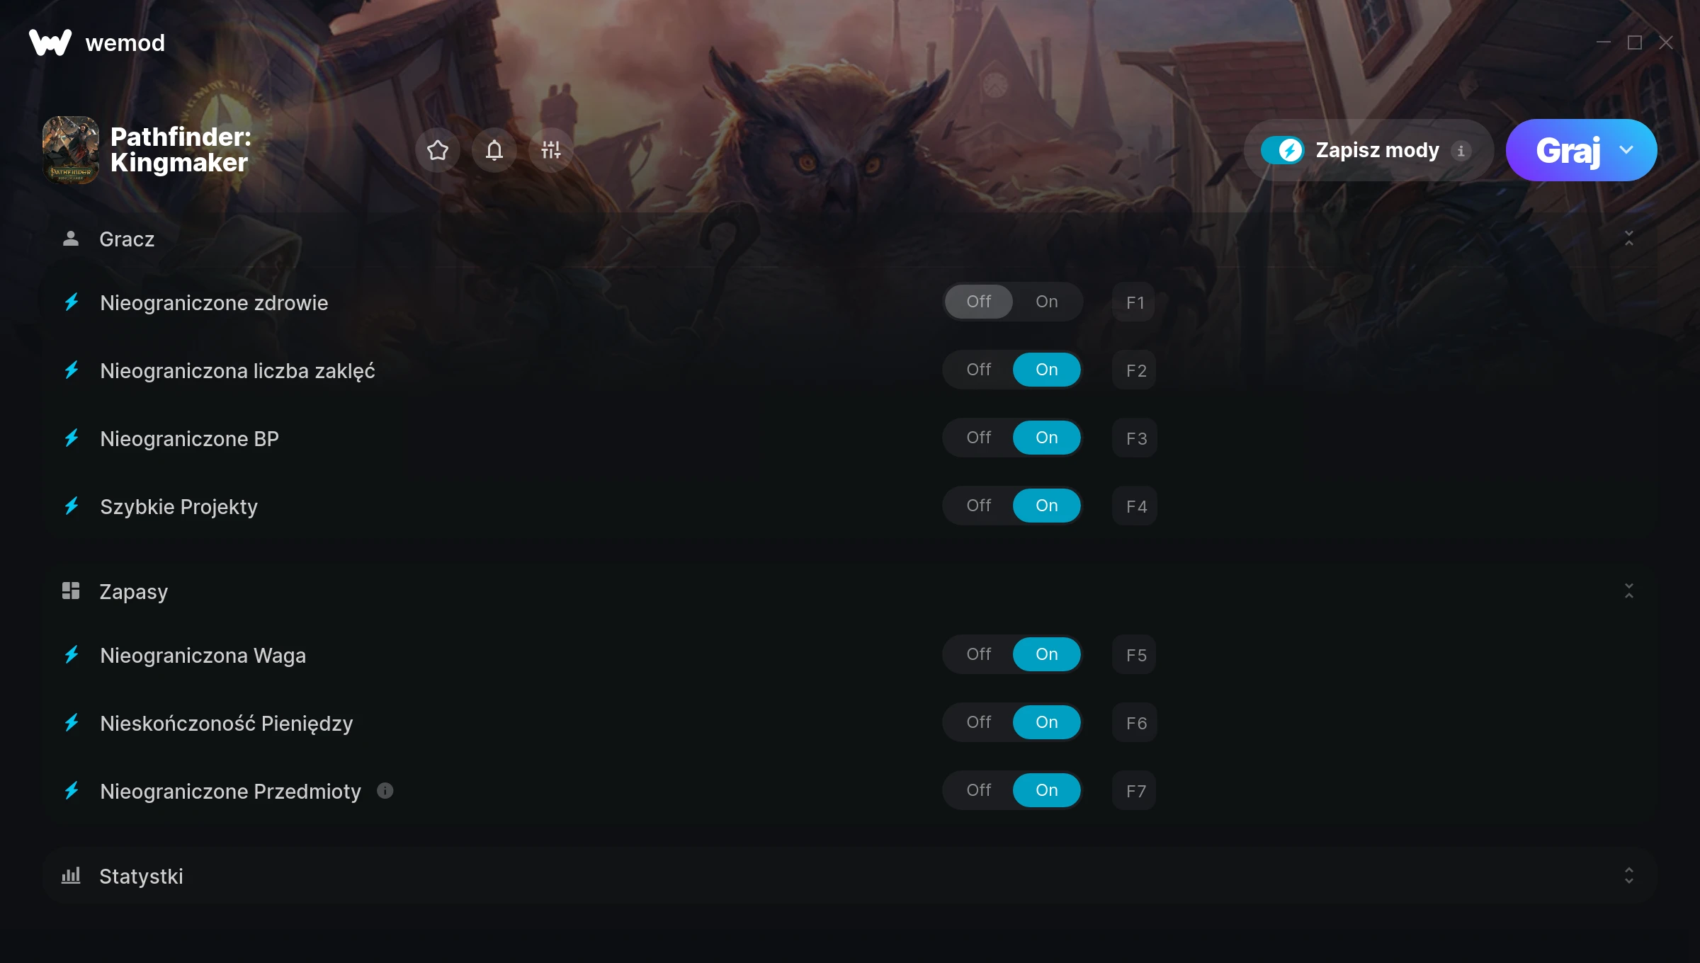Click lightning icon next to Nieograniczone zdrowie
Viewport: 1700px width, 963px height.
coord(72,302)
